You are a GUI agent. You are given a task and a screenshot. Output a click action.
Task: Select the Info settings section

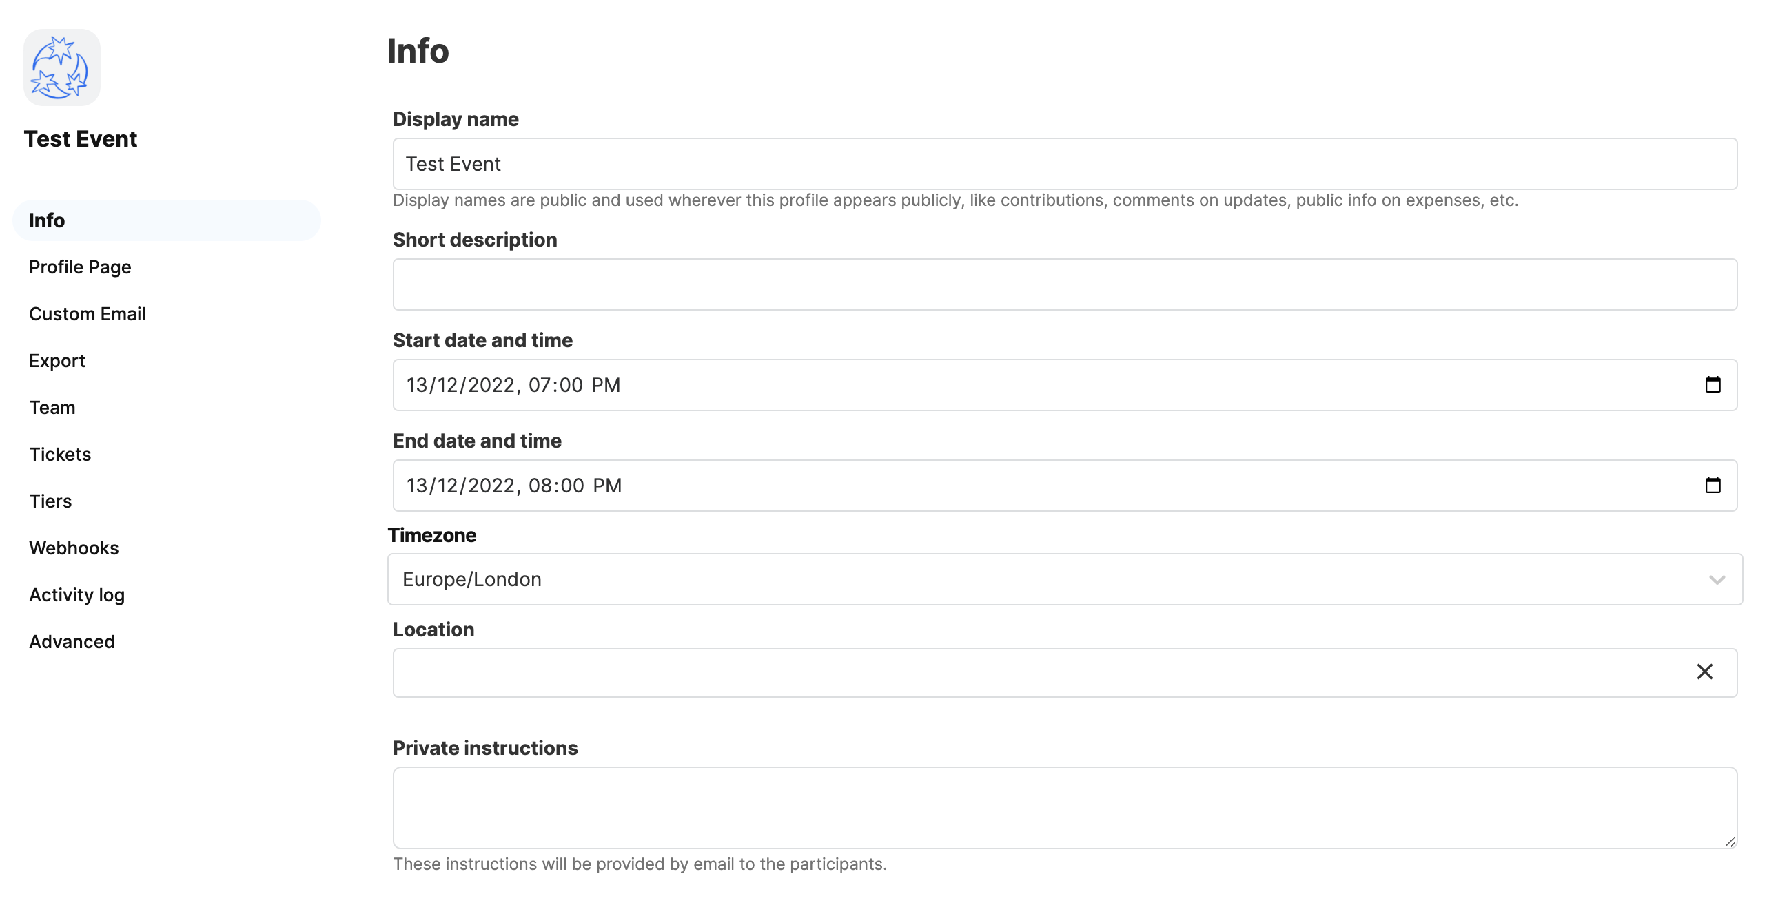point(47,220)
